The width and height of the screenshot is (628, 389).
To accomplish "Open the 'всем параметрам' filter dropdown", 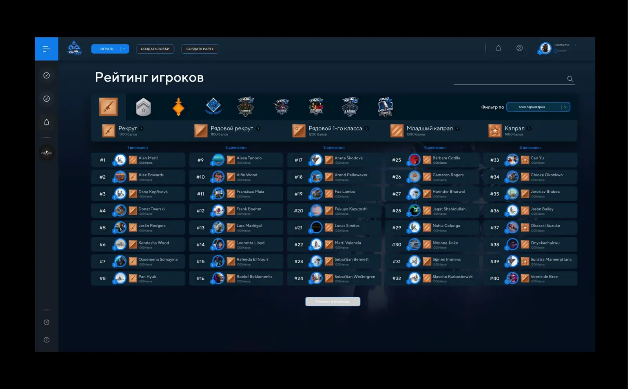I will click(538, 107).
